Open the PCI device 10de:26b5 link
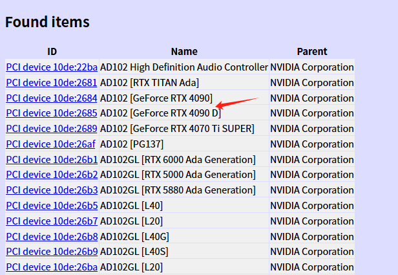 click(x=52, y=206)
